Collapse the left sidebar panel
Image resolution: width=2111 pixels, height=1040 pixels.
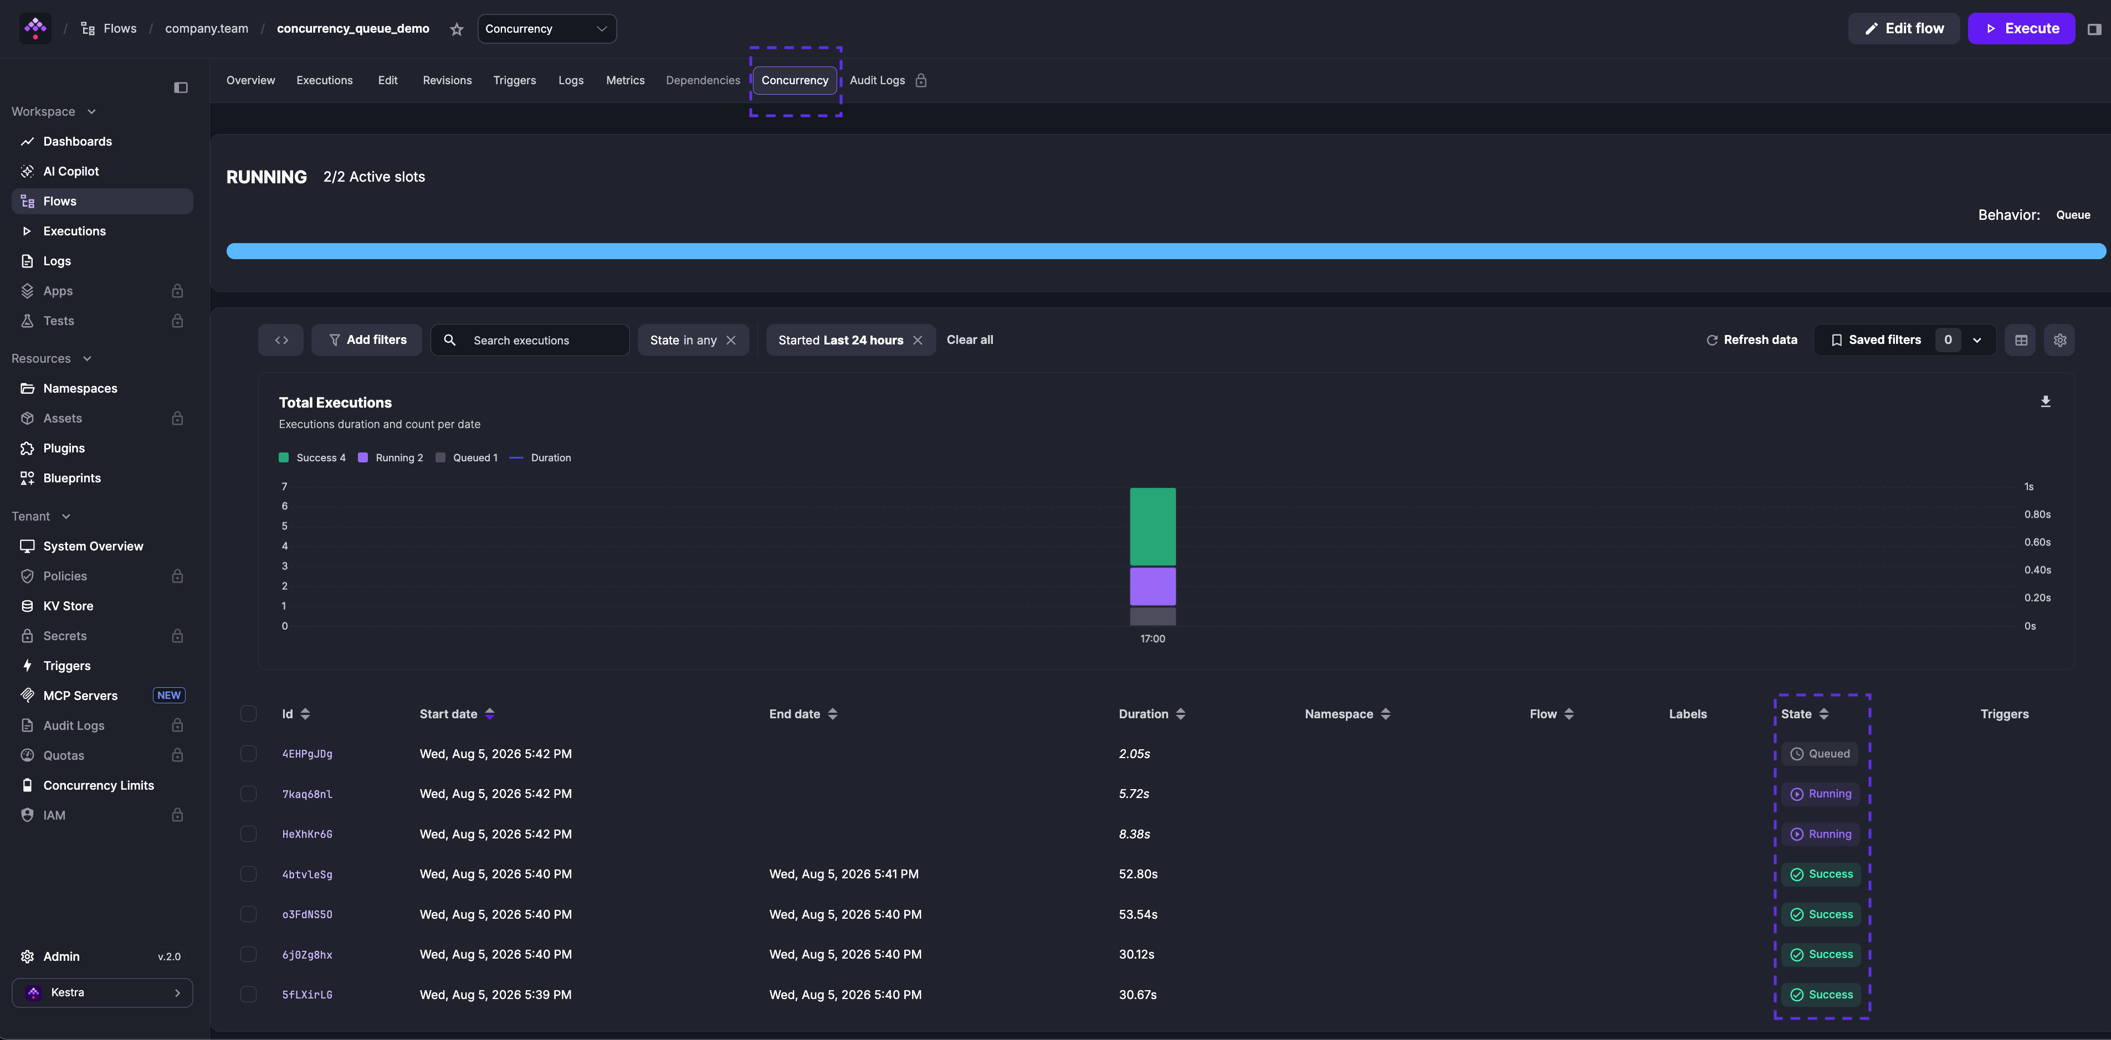pos(181,87)
